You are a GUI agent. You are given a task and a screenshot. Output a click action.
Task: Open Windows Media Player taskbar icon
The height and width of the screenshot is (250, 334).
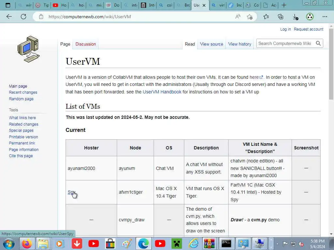pos(60,243)
